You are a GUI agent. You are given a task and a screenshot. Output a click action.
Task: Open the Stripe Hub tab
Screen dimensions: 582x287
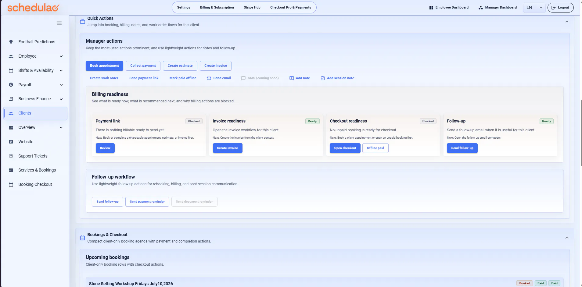click(x=252, y=8)
